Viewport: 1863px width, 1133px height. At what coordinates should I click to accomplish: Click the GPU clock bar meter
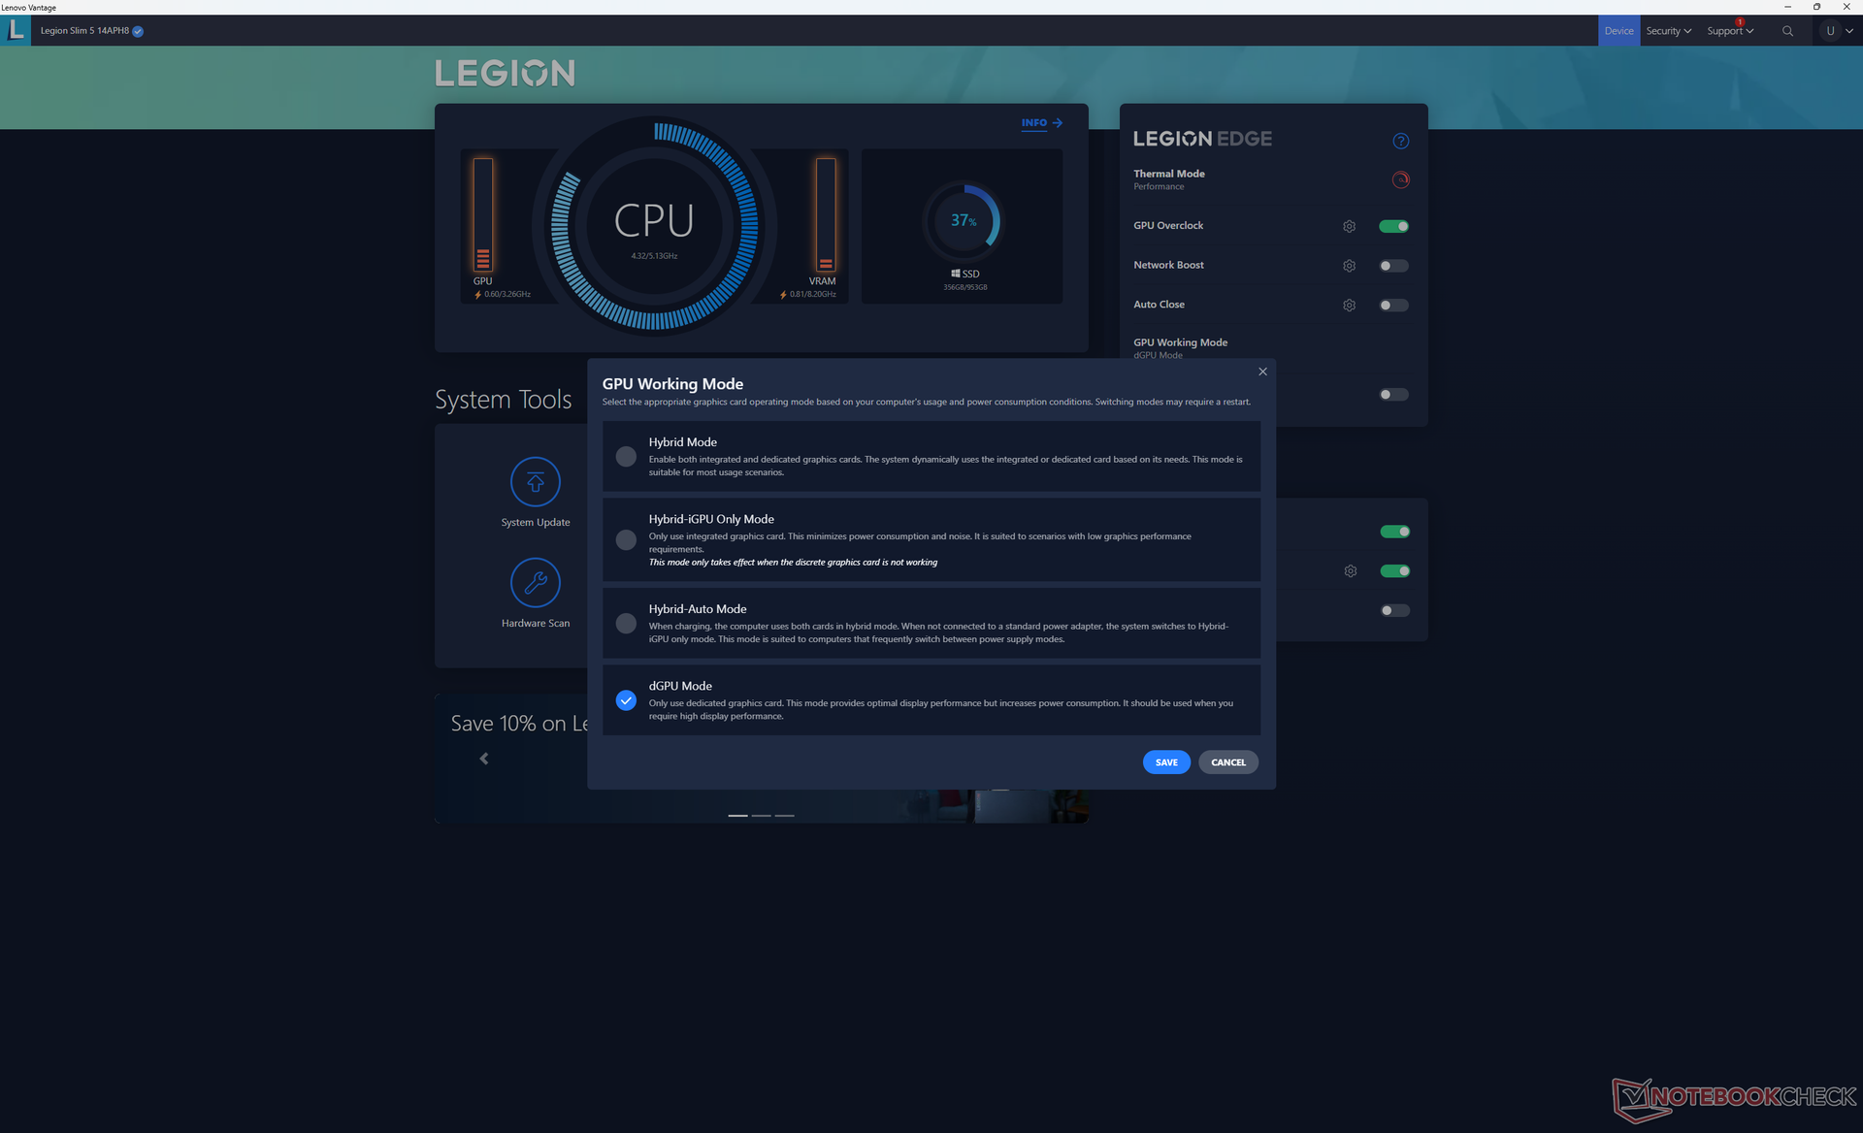coord(482,214)
